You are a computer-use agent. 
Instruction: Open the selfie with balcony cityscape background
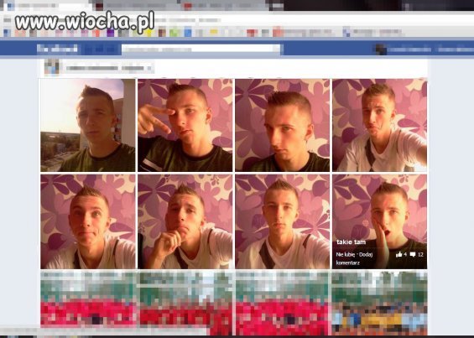88,126
